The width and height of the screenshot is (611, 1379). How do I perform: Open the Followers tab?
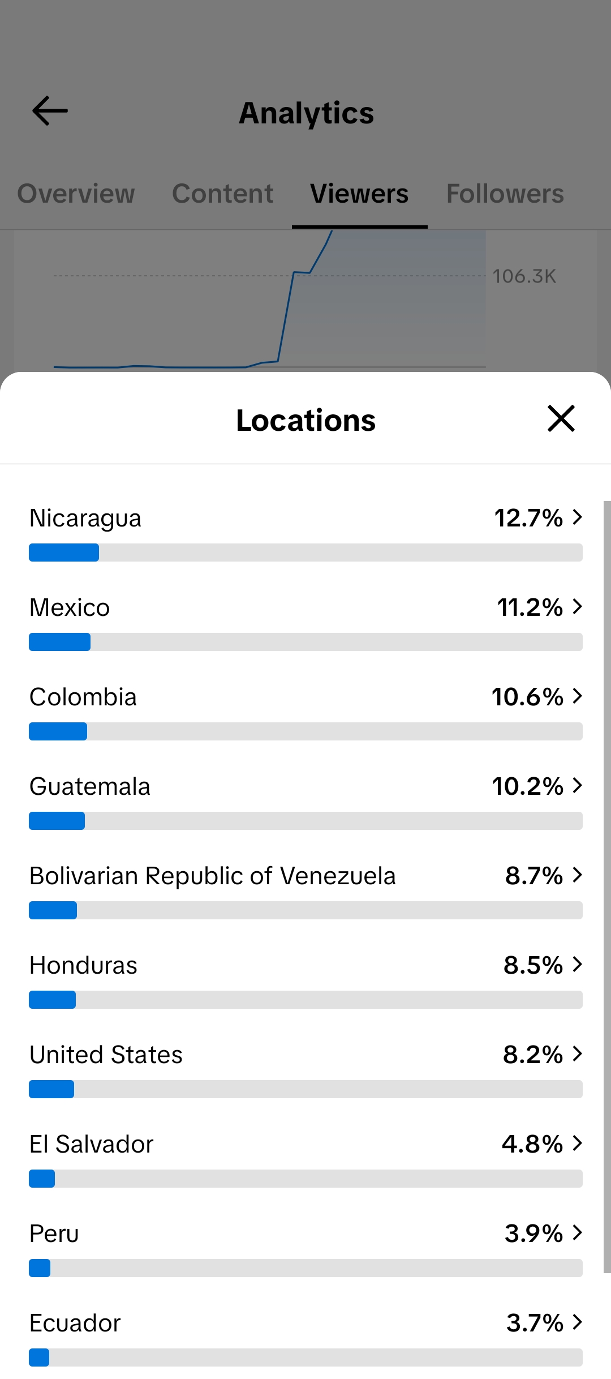505,194
